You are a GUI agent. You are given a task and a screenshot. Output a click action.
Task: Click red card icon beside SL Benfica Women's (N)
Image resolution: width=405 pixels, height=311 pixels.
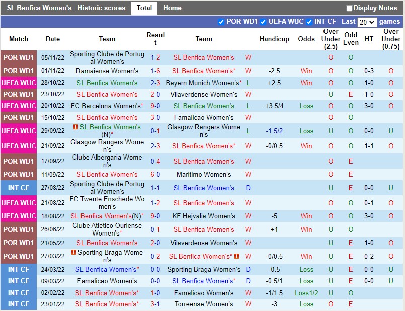(75, 127)
